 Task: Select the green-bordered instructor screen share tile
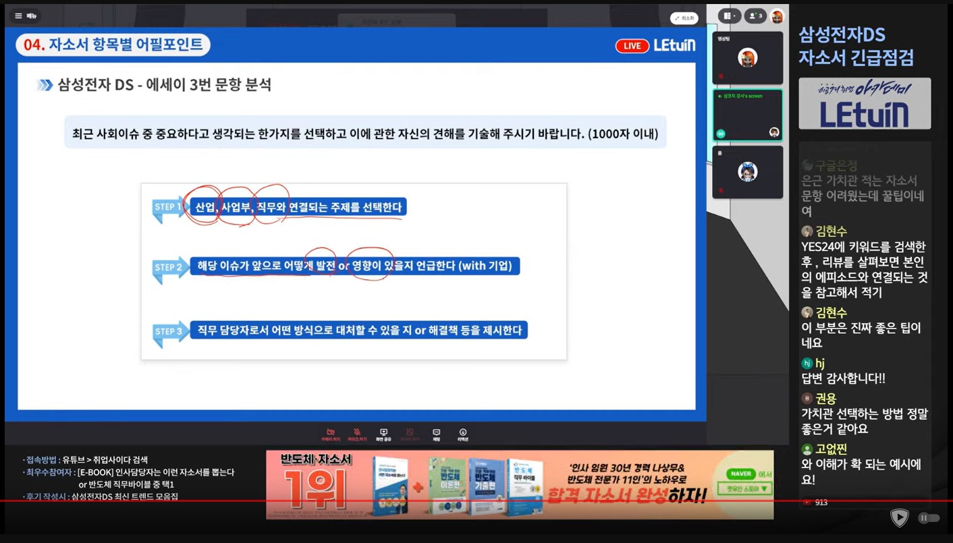pos(747,115)
